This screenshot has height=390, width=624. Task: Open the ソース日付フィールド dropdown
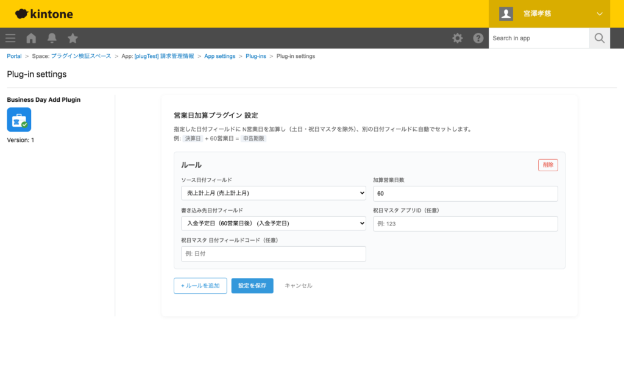(273, 193)
